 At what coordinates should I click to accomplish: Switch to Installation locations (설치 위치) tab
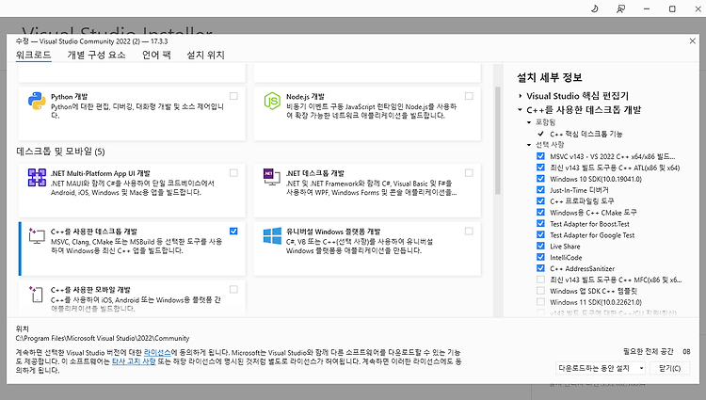pyautogui.click(x=205, y=55)
